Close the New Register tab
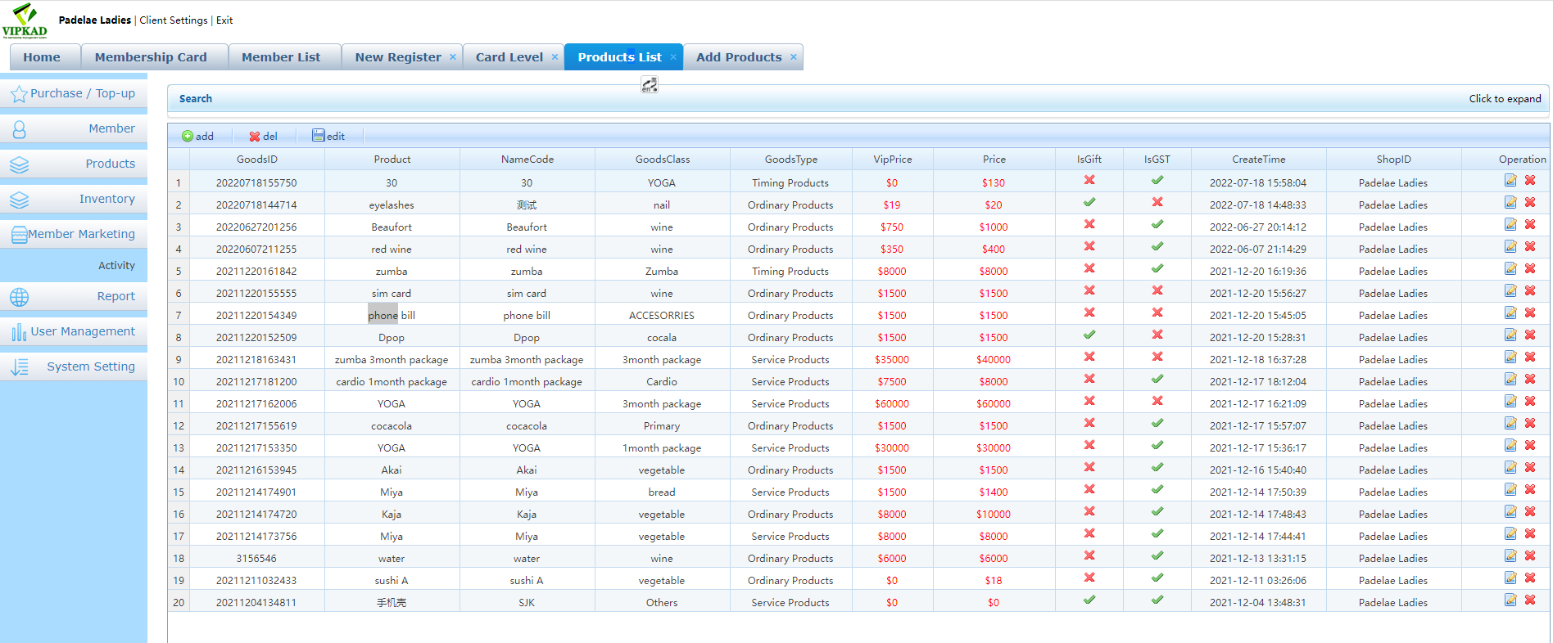 (x=453, y=57)
